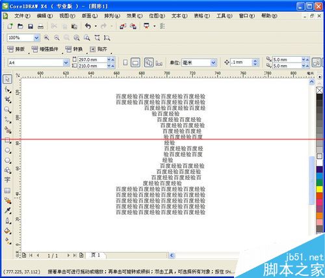
Task: Toggle apply layout to all pages
Action: pos(149,63)
